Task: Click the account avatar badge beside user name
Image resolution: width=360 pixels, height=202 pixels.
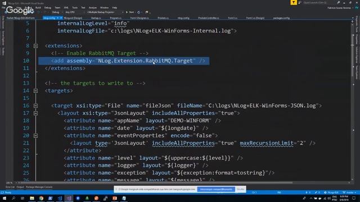Action: point(357,8)
